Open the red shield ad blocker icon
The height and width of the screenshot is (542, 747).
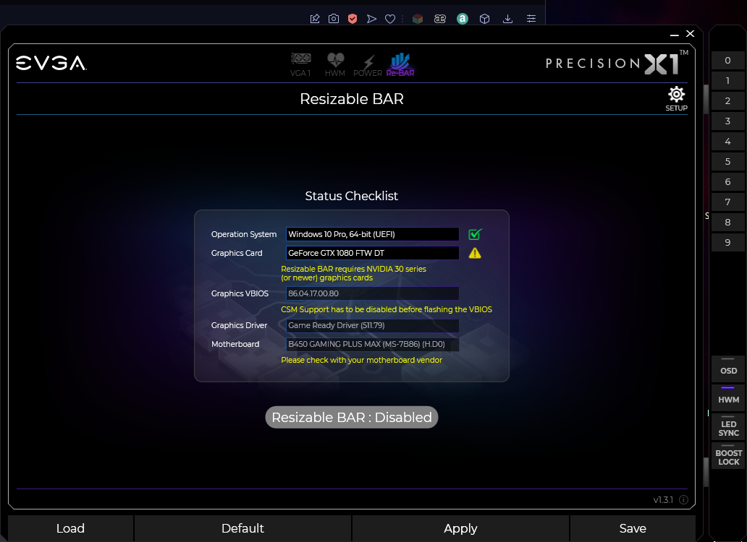(353, 19)
